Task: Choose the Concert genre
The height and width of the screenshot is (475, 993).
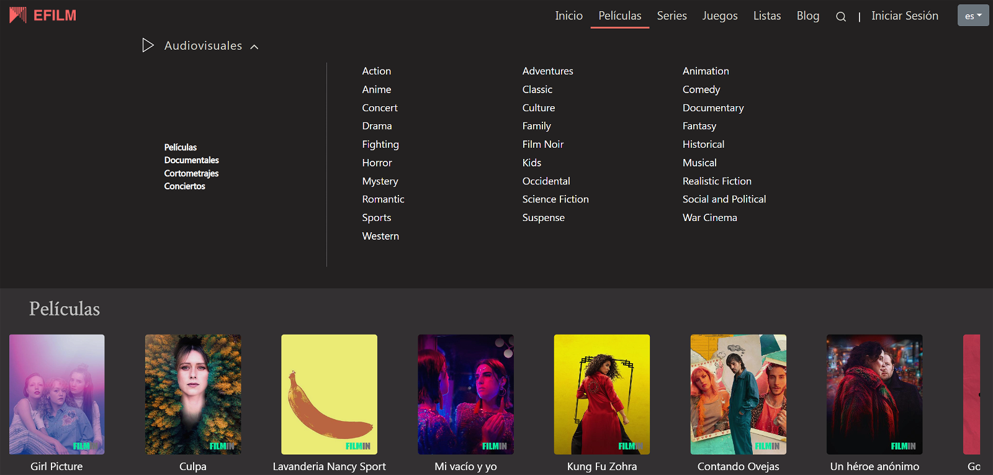Action: (380, 107)
